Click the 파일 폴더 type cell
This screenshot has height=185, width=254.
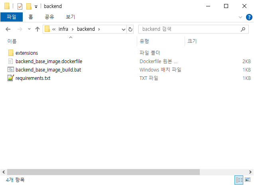click(x=150, y=53)
